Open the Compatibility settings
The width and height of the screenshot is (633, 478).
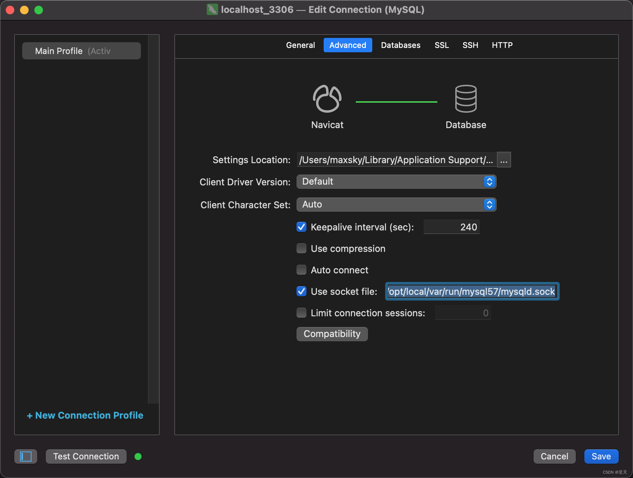click(332, 333)
